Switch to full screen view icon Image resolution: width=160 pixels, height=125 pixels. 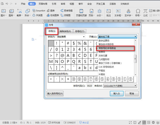click(130, 122)
